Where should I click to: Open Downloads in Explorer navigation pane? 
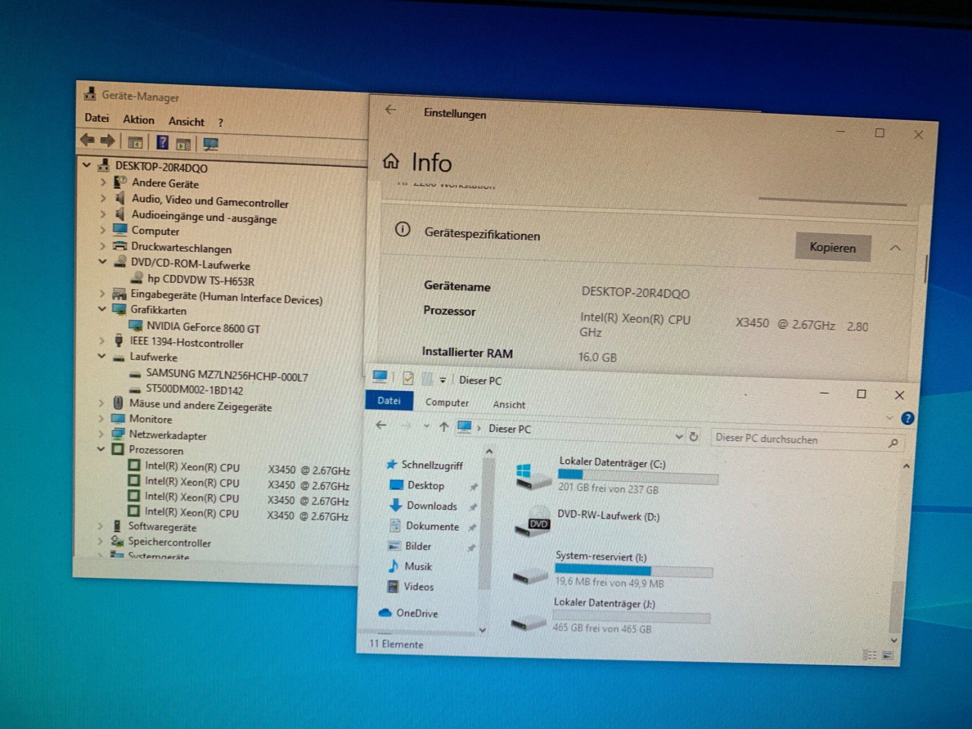pyautogui.click(x=431, y=505)
